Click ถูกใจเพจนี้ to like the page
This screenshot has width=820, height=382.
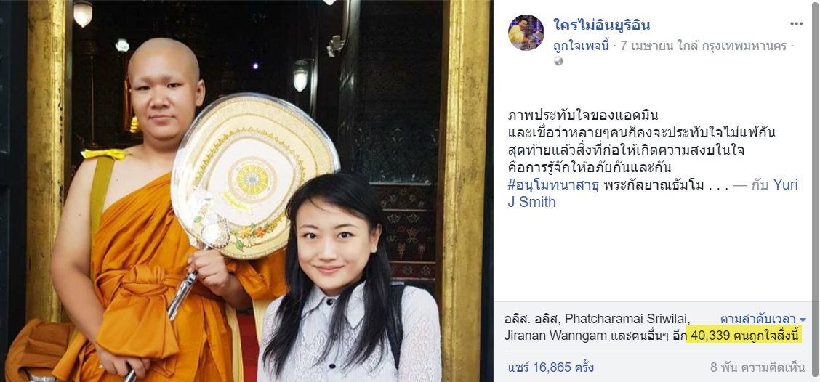582,46
